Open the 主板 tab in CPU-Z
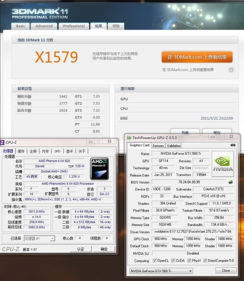Screen dimensions: 244x281 click(33, 151)
